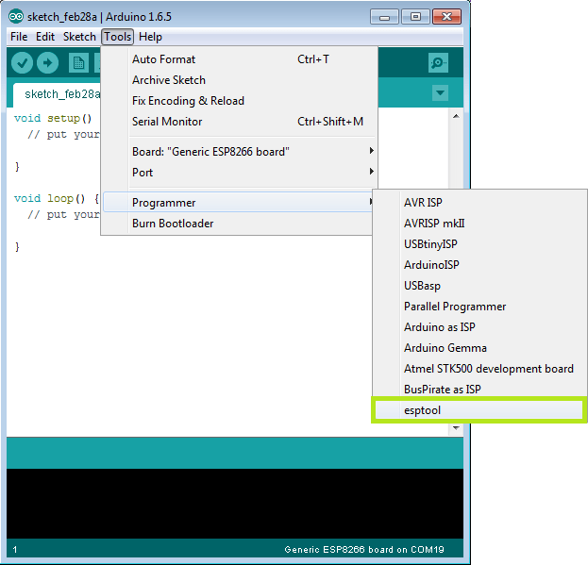This screenshot has height=565, width=588.
Task: Open the tab options dropdown arrow
Action: [x=440, y=92]
